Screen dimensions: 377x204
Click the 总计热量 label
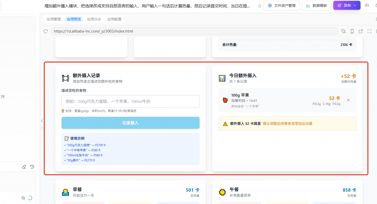230,45
